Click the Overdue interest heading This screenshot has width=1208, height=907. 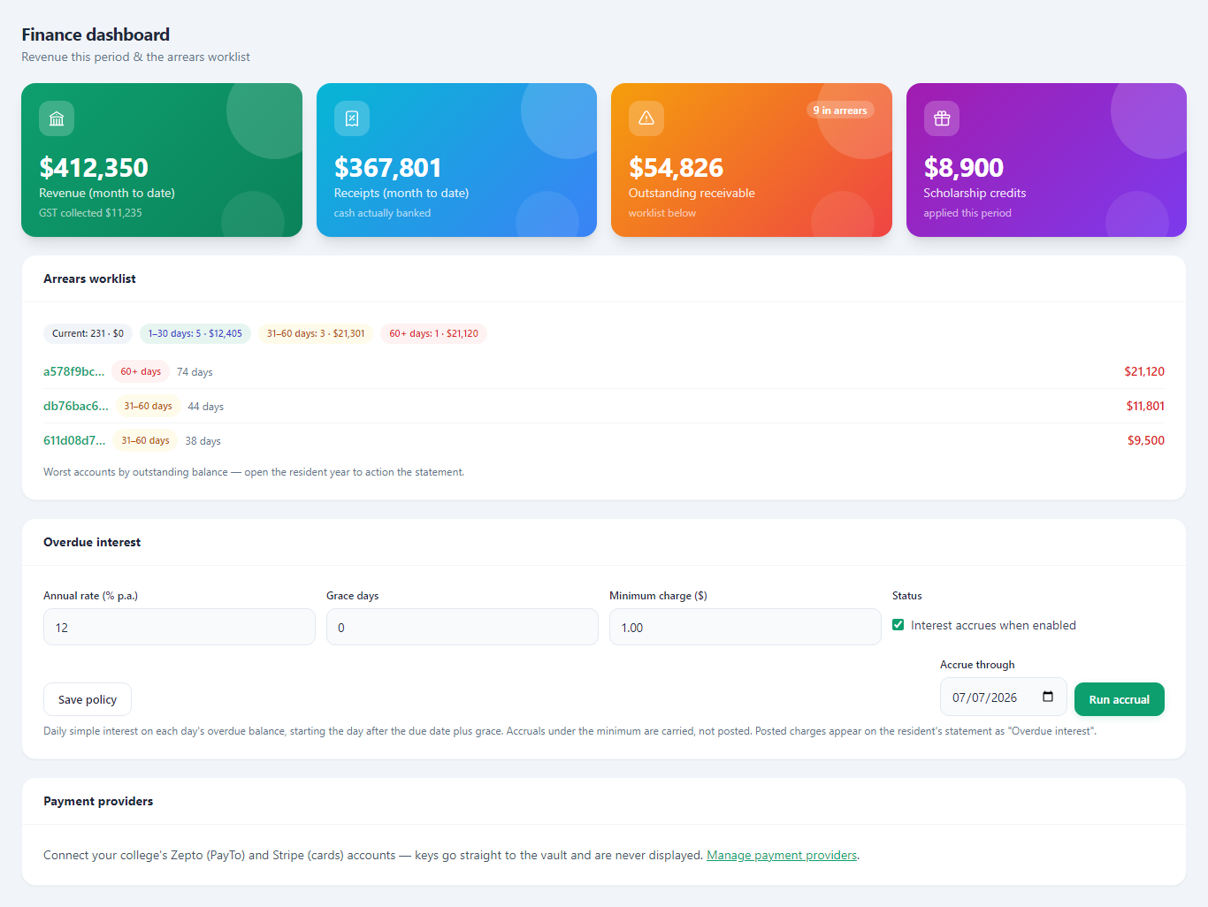[x=92, y=542]
